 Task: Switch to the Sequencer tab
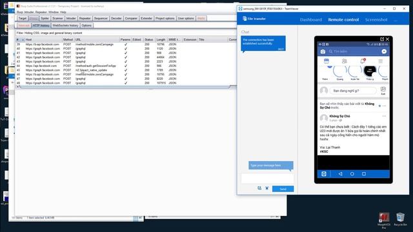pyautogui.click(x=101, y=19)
